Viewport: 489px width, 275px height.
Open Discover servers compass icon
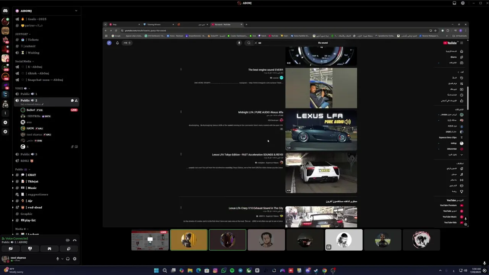point(5,132)
